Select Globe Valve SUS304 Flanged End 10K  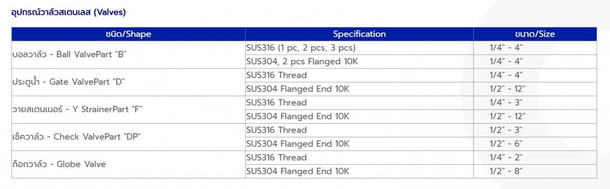[359, 171]
